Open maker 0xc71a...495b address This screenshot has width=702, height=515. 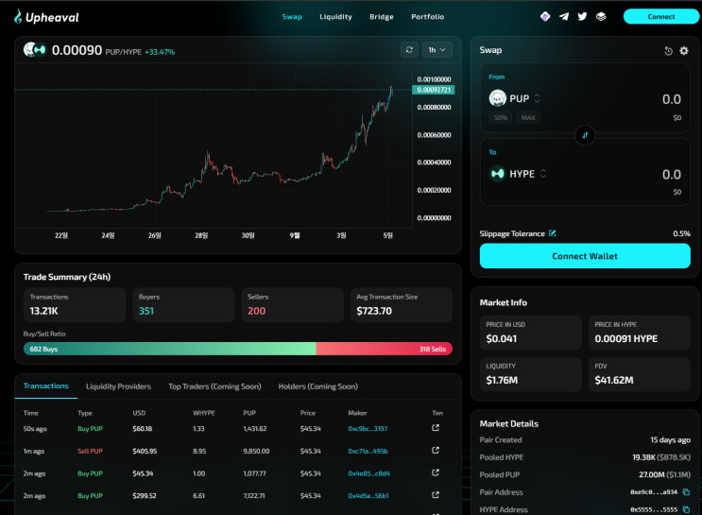point(368,451)
